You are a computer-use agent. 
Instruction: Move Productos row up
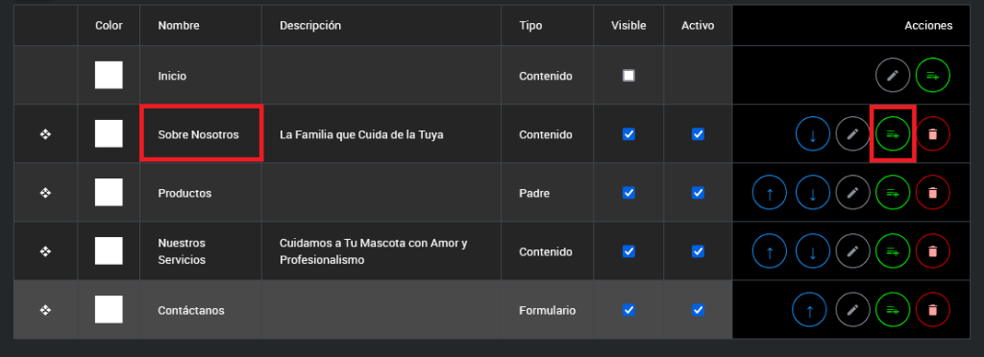pyautogui.click(x=770, y=193)
